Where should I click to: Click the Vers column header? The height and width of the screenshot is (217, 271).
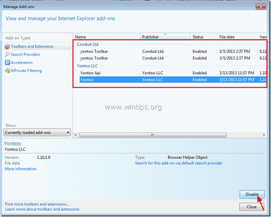[263, 37]
